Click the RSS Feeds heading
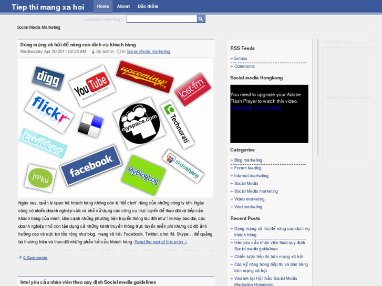 pos(242,48)
